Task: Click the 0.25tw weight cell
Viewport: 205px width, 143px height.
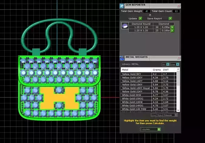Action: [166, 27]
